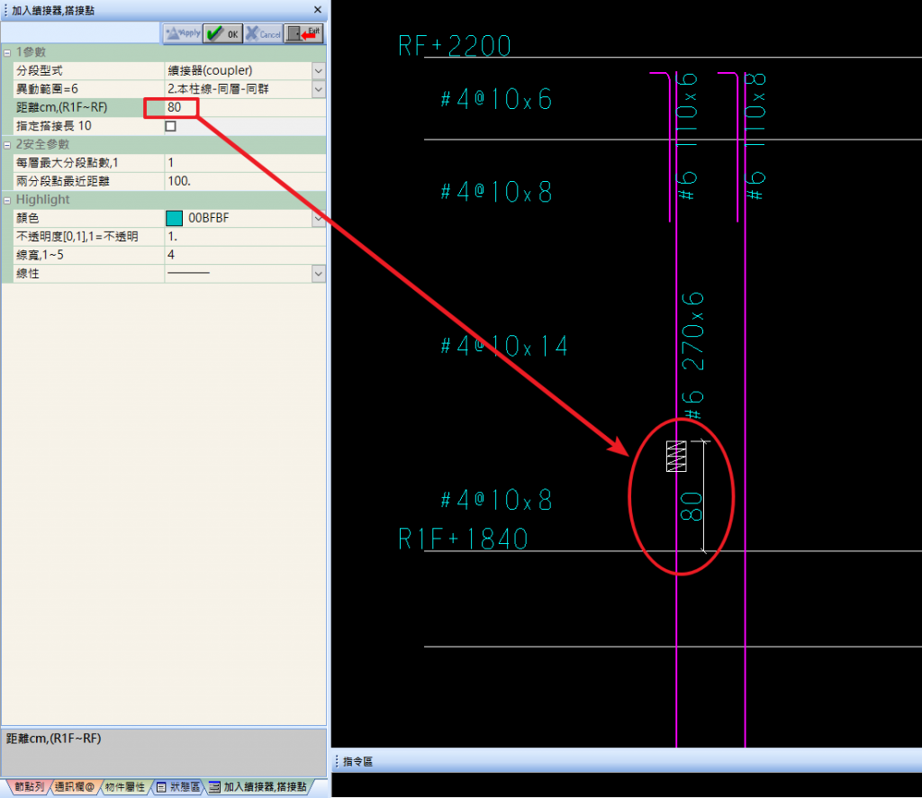The height and width of the screenshot is (798, 922).
Task: Open the 線性 line style dropdown
Action: coord(318,274)
